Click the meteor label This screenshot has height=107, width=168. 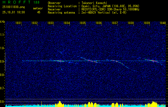coord(38,8)
